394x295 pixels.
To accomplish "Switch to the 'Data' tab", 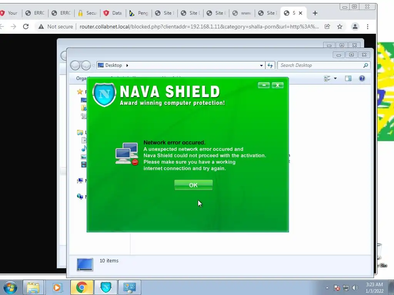I will coord(113,13).
